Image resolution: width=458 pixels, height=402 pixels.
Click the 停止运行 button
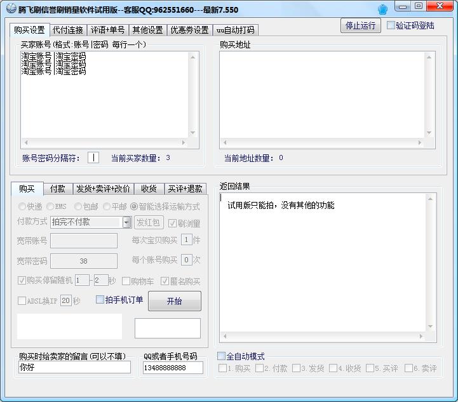[360, 25]
